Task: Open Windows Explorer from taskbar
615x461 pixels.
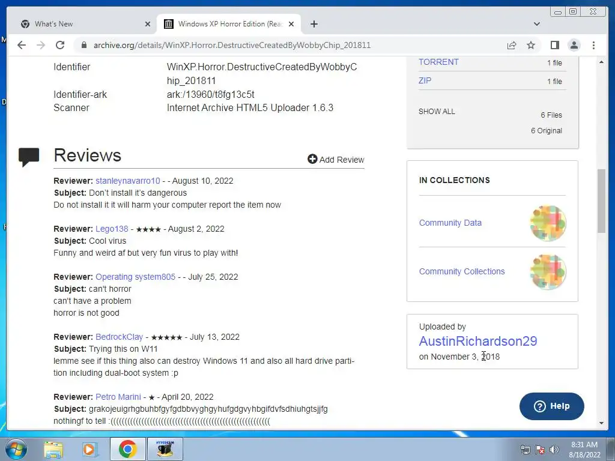Action: tap(53, 450)
